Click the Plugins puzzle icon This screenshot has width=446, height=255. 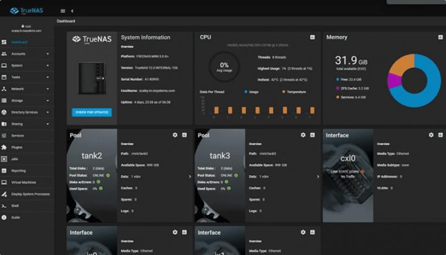4,147
